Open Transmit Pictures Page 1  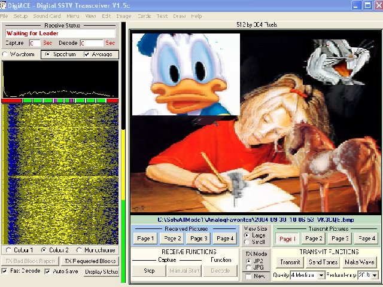pyautogui.click(x=287, y=239)
